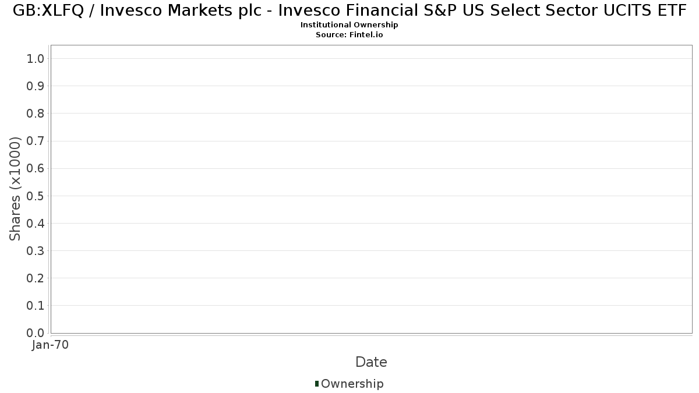Click the 0.7 y-axis tick label
The image size is (699, 393).
tap(36, 141)
